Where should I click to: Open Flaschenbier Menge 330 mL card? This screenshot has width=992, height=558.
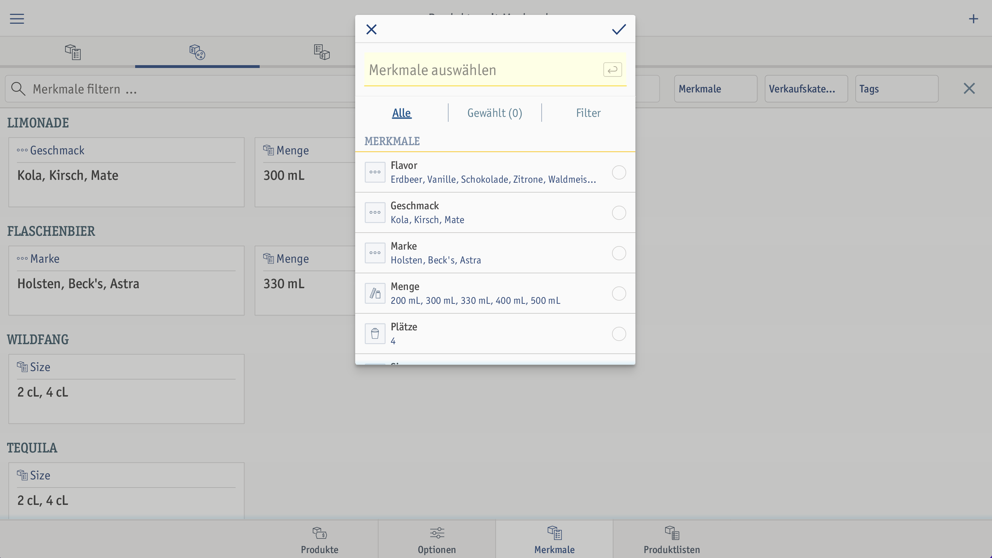pos(305,280)
